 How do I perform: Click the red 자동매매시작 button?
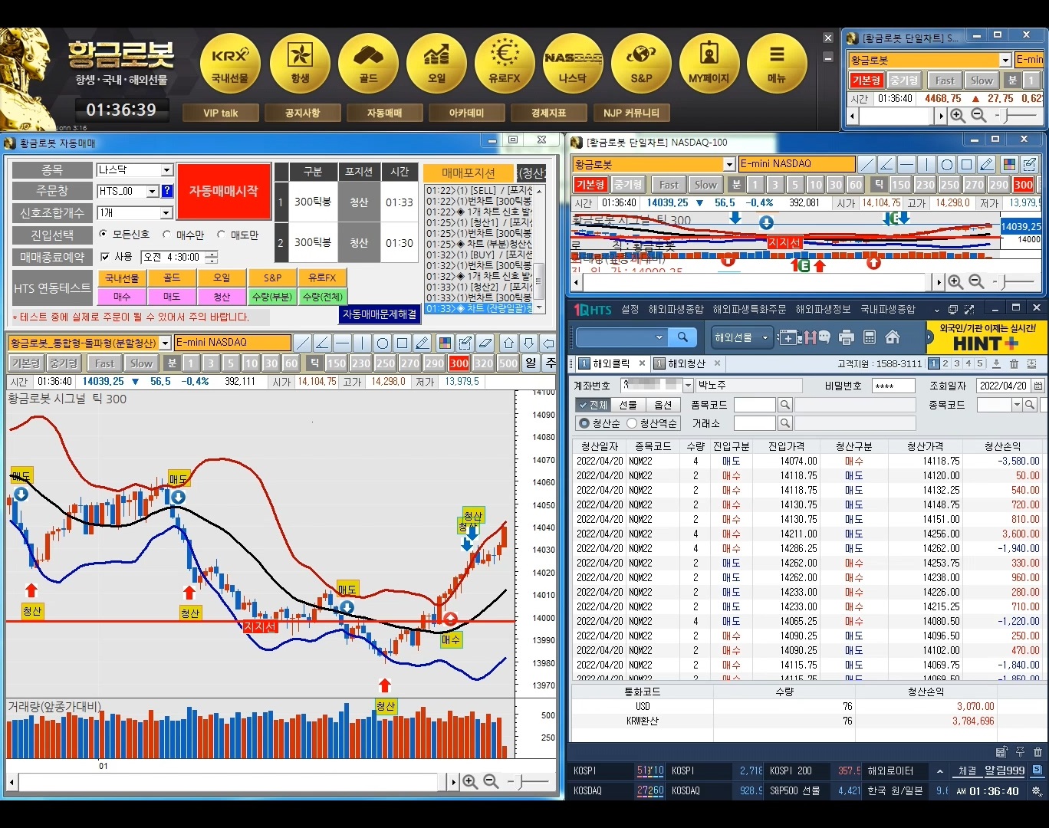pyautogui.click(x=224, y=192)
